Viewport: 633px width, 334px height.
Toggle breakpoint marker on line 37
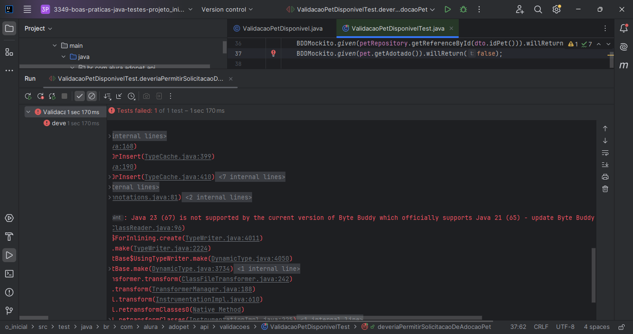point(273,53)
